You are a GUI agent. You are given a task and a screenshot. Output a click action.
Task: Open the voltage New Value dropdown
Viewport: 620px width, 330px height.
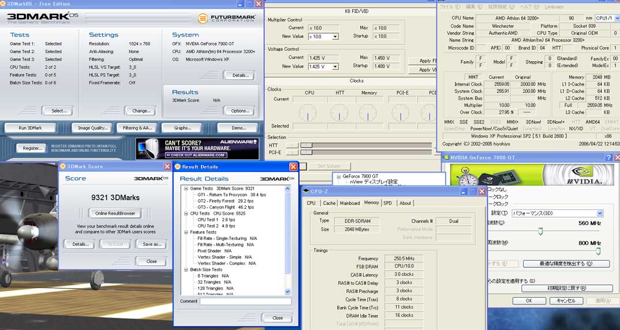335,67
